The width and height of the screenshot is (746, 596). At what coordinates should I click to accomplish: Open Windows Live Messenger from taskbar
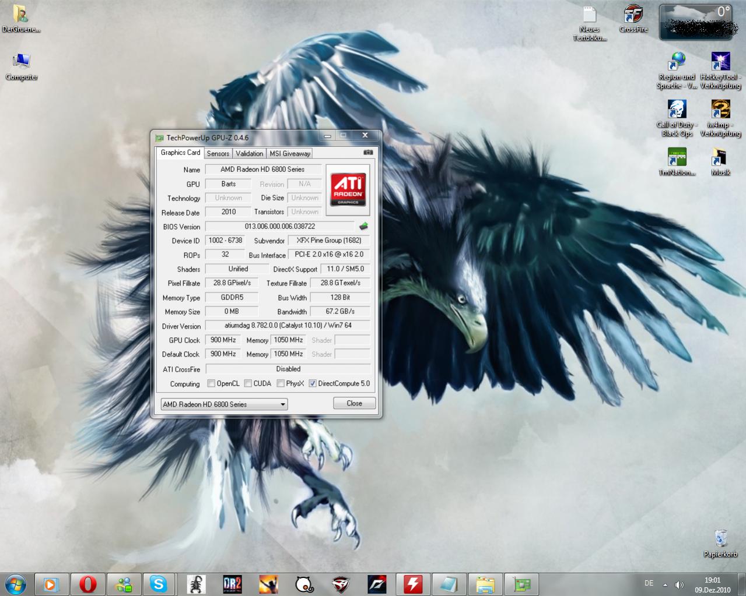click(x=124, y=584)
